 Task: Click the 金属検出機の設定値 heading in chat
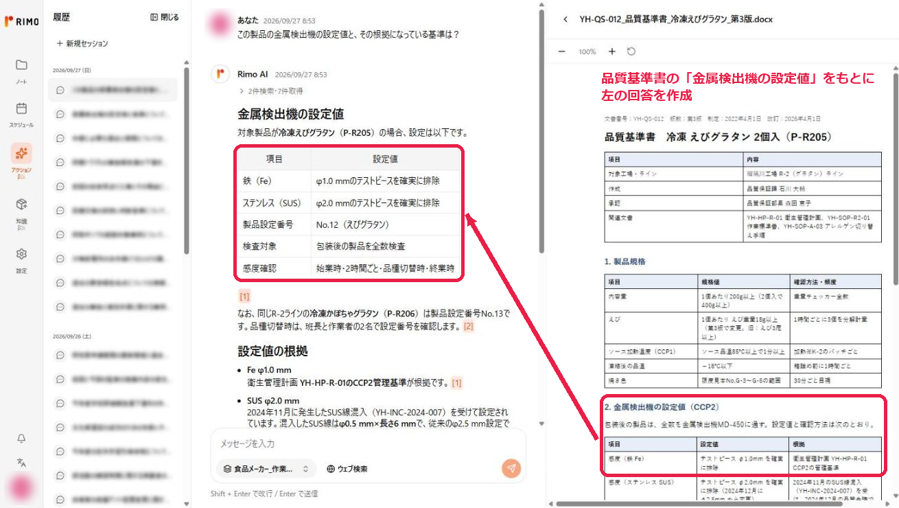pyautogui.click(x=291, y=114)
